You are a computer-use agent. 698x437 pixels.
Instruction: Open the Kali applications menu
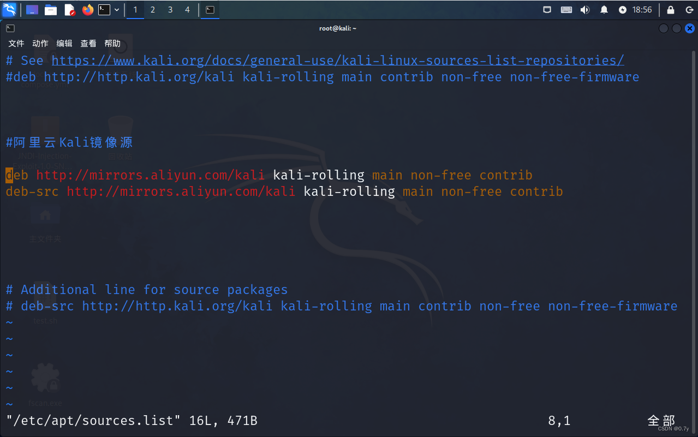click(10, 9)
